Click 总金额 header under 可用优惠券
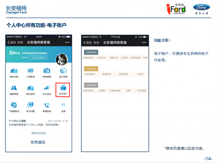 click(x=124, y=58)
